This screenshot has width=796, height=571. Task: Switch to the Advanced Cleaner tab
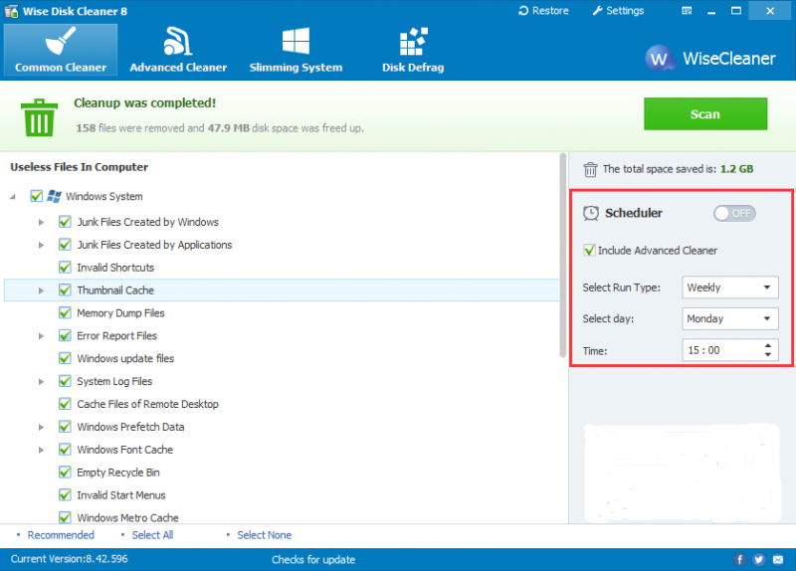point(178,50)
